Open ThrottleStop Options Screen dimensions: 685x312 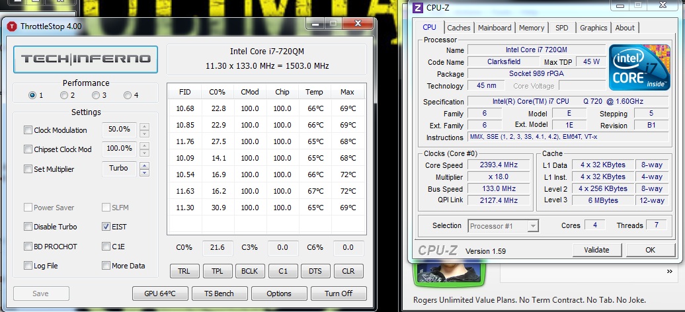tap(279, 293)
